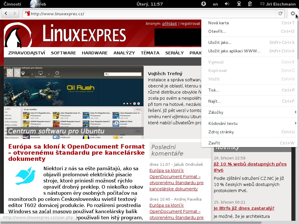
Task: Click the '26. březen 22:59' date text
Action: pyautogui.click(x=230, y=158)
